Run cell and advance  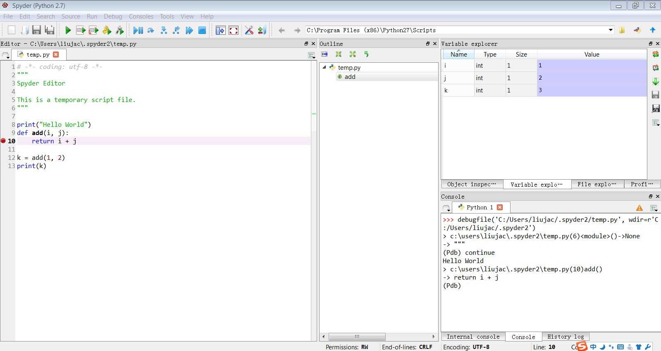[x=94, y=30]
